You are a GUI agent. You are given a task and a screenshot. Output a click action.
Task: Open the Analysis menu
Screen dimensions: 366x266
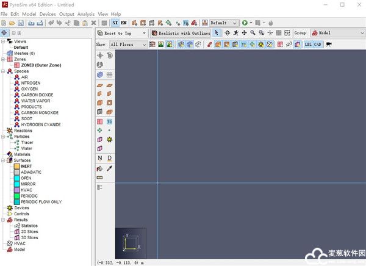(x=86, y=13)
